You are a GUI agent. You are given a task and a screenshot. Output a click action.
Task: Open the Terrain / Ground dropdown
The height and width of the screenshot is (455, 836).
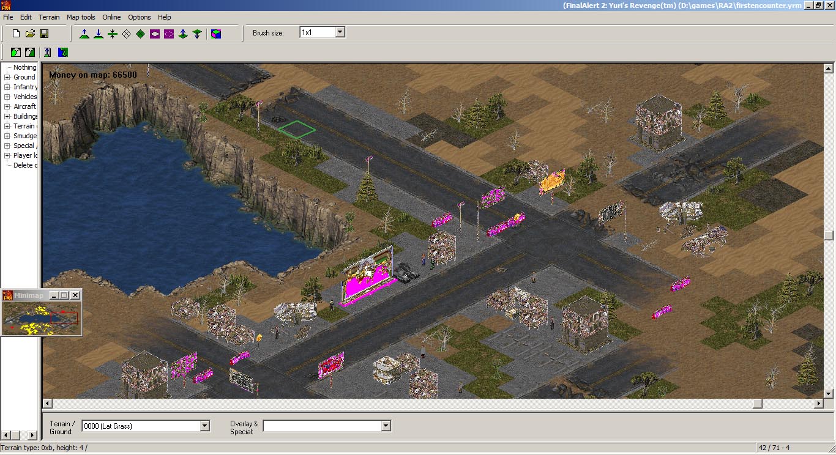pyautogui.click(x=204, y=426)
